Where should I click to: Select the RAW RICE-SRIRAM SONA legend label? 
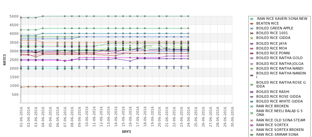tap(277, 134)
